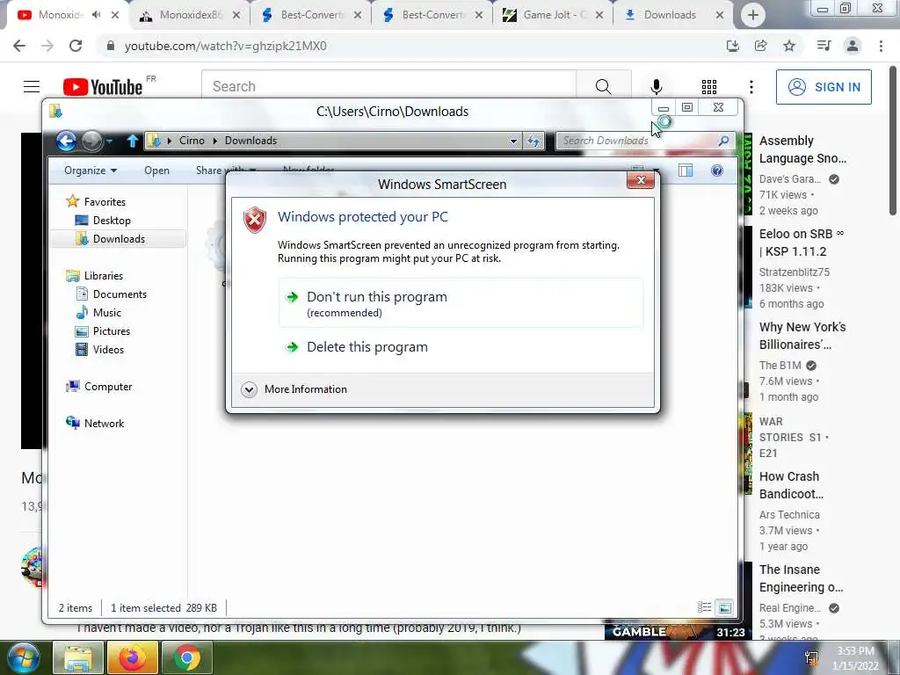Screen dimensions: 900x675
Task: Switch to Monoxidex86 browser tab
Action: pyautogui.click(x=190, y=16)
